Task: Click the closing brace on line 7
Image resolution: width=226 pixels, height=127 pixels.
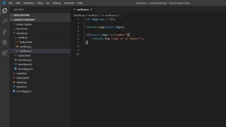Action: (87, 42)
